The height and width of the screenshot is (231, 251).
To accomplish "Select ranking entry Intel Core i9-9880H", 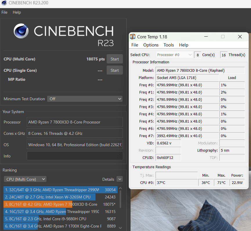I will tap(61, 219).
